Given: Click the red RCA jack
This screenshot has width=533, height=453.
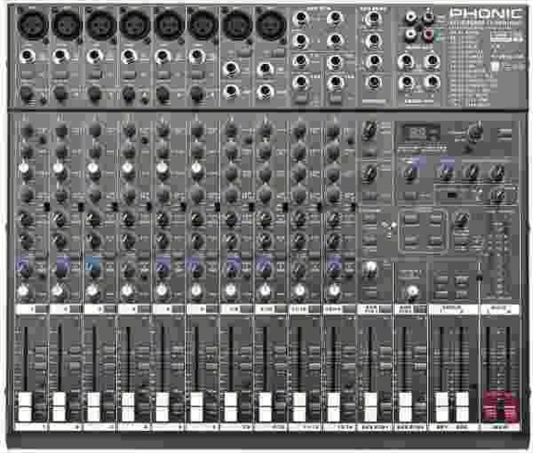Looking at the screenshot, I should [x=429, y=34].
